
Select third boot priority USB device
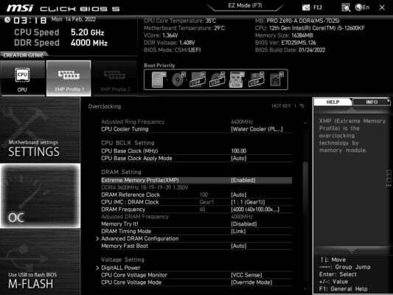point(198,80)
